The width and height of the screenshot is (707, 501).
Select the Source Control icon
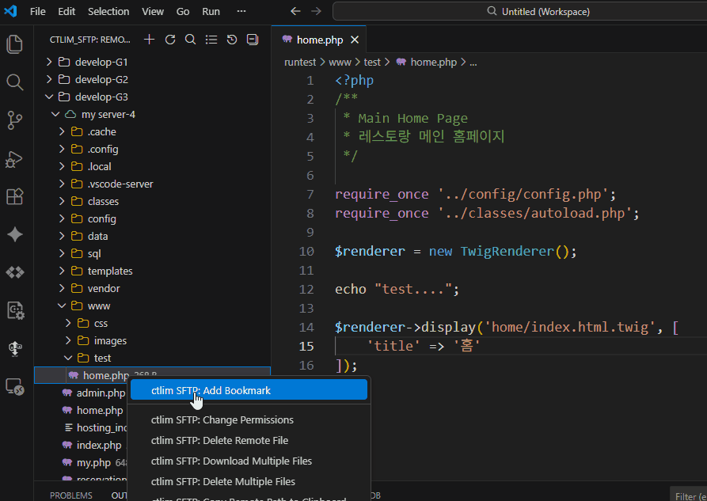(14, 120)
